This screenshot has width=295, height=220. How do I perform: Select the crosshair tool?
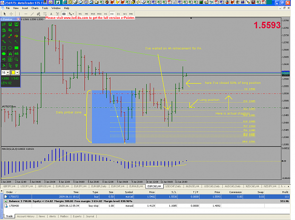point(11,14)
